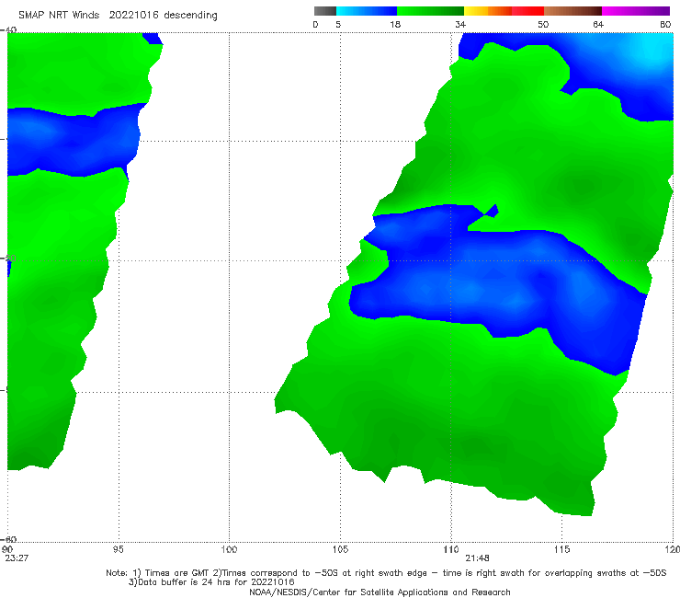Image resolution: width=680 pixels, height=598 pixels.
Task: Click the color scale label '5'
Action: 338,25
